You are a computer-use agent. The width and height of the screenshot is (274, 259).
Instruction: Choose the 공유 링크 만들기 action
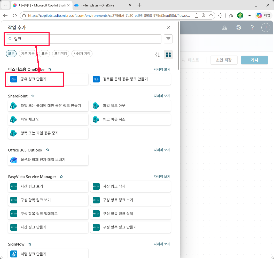[48, 79]
